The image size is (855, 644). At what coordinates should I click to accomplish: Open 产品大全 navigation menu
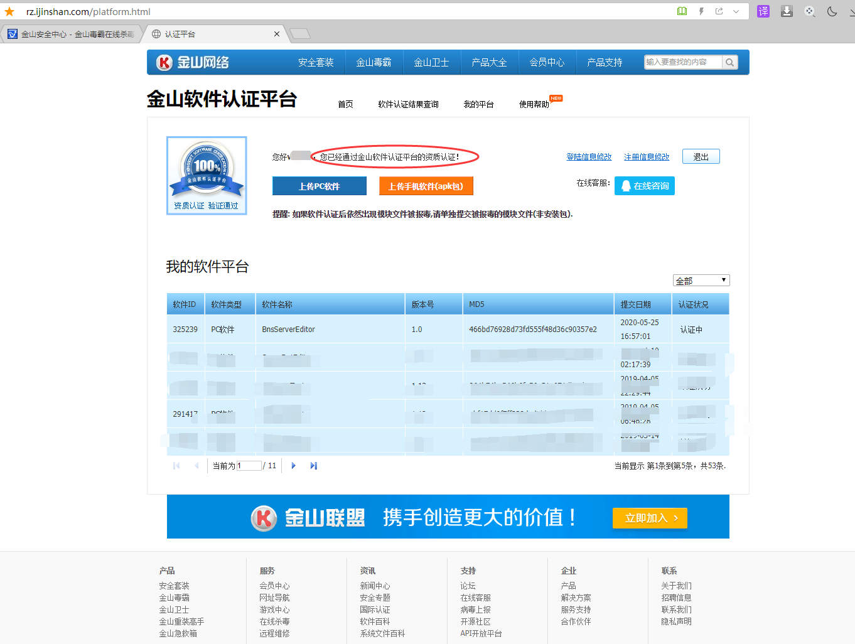point(489,62)
